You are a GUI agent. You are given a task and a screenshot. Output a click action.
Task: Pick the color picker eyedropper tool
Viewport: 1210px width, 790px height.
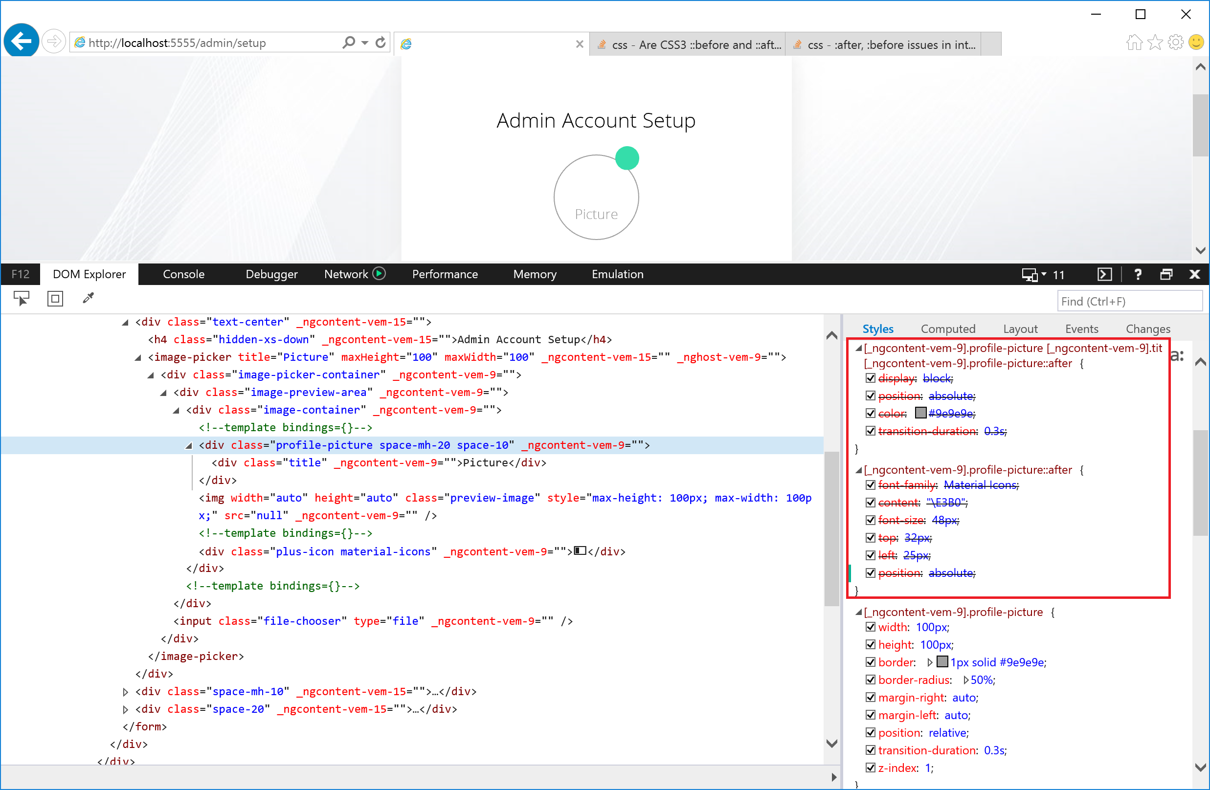click(x=89, y=298)
